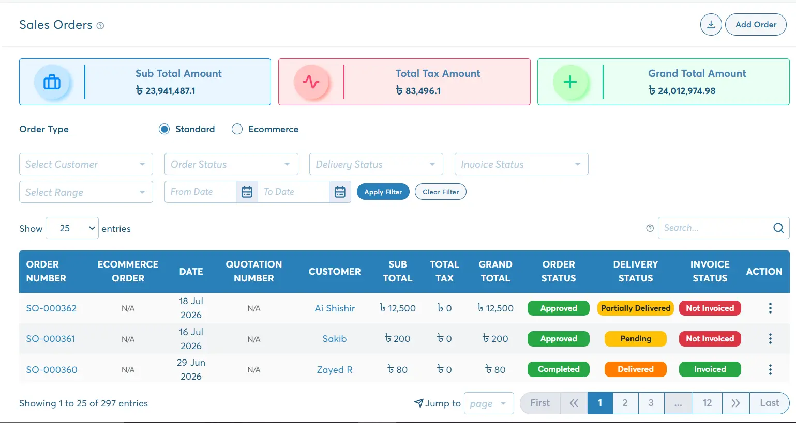Open the Delivery Status dropdown
The height and width of the screenshot is (423, 796).
[x=376, y=164]
